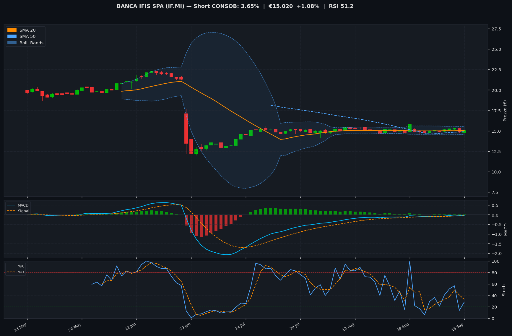
Task: Click the 100 stochastic axis label
Action: click(495, 261)
